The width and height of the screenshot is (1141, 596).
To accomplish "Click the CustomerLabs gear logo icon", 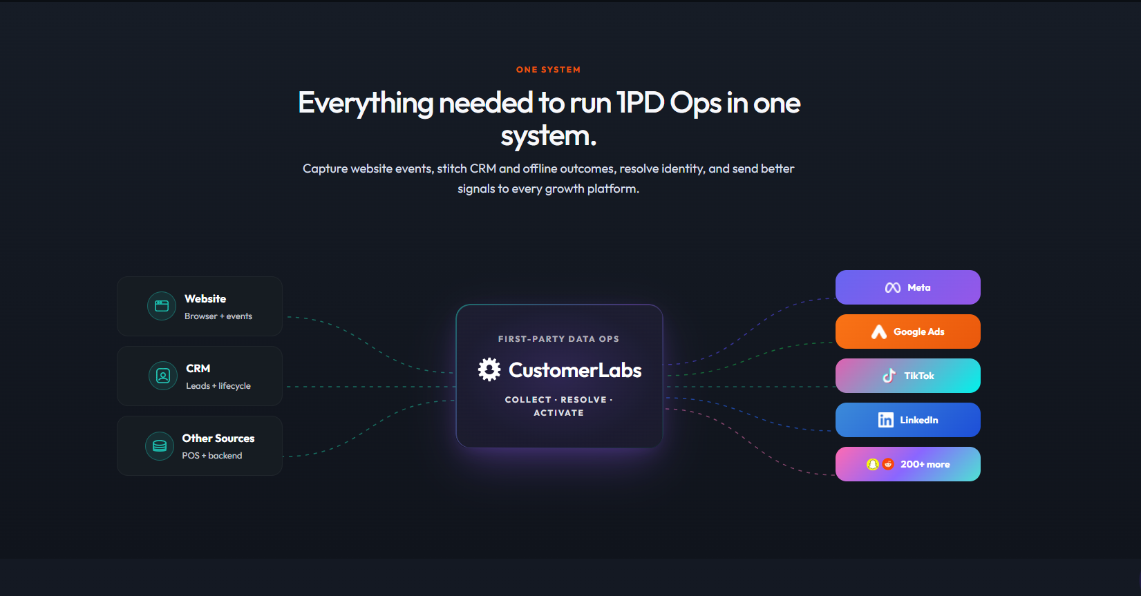I will pos(489,369).
